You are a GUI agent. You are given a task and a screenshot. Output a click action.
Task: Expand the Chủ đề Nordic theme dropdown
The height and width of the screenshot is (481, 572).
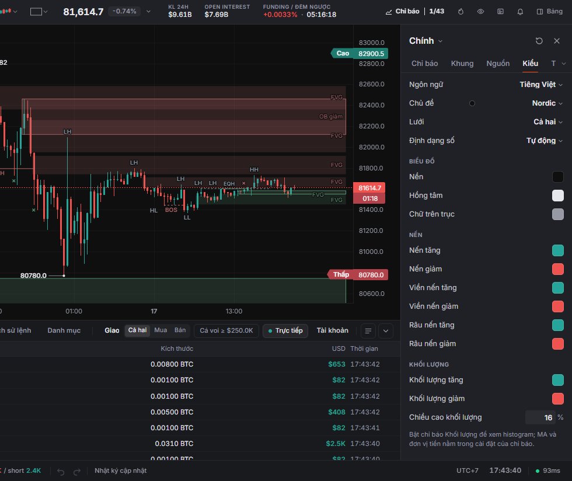click(547, 103)
